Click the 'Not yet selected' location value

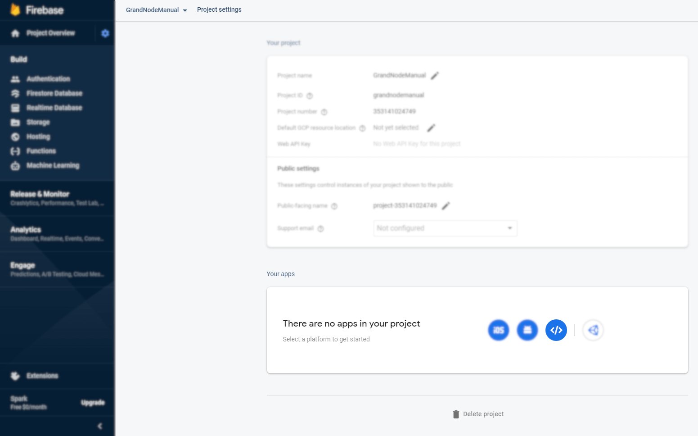click(396, 127)
